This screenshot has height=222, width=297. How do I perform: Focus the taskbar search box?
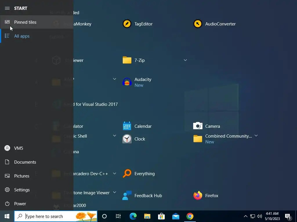pyautogui.click(x=56, y=216)
